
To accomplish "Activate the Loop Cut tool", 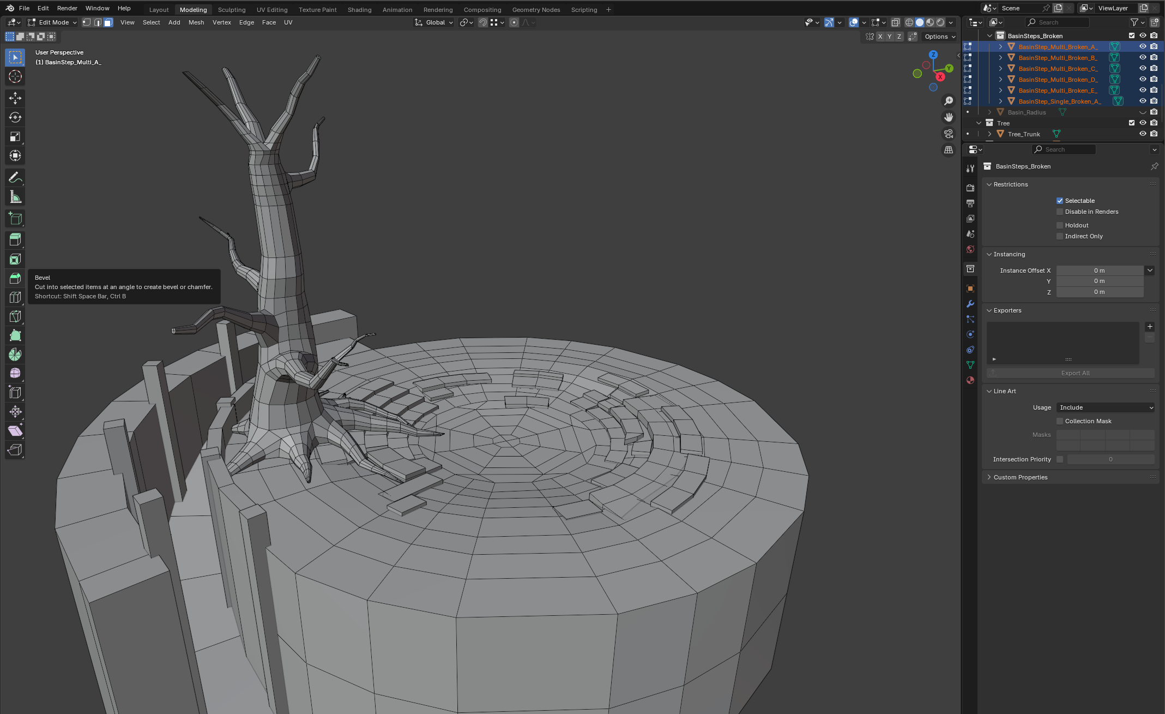I will tap(15, 297).
